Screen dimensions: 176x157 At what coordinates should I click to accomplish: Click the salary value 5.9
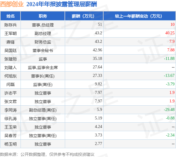point(99,109)
